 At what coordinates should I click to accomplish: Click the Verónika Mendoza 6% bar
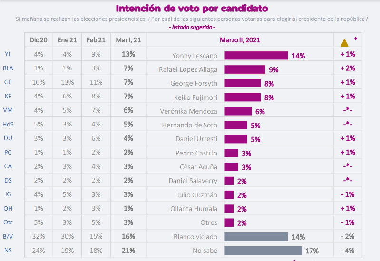pyautogui.click(x=238, y=111)
